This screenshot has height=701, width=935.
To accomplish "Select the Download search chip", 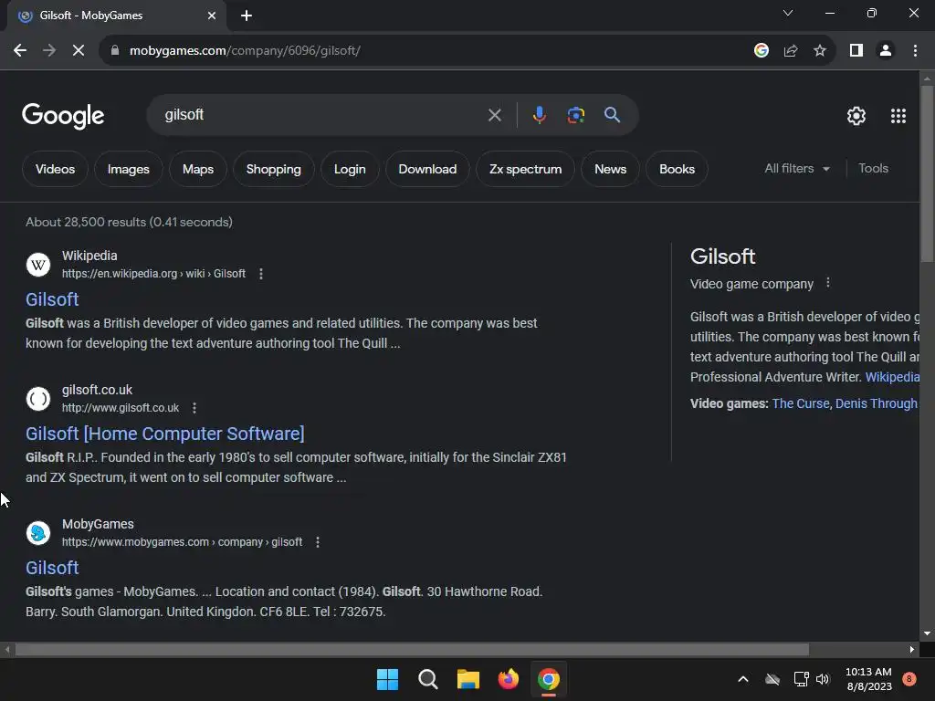I will coord(427,169).
